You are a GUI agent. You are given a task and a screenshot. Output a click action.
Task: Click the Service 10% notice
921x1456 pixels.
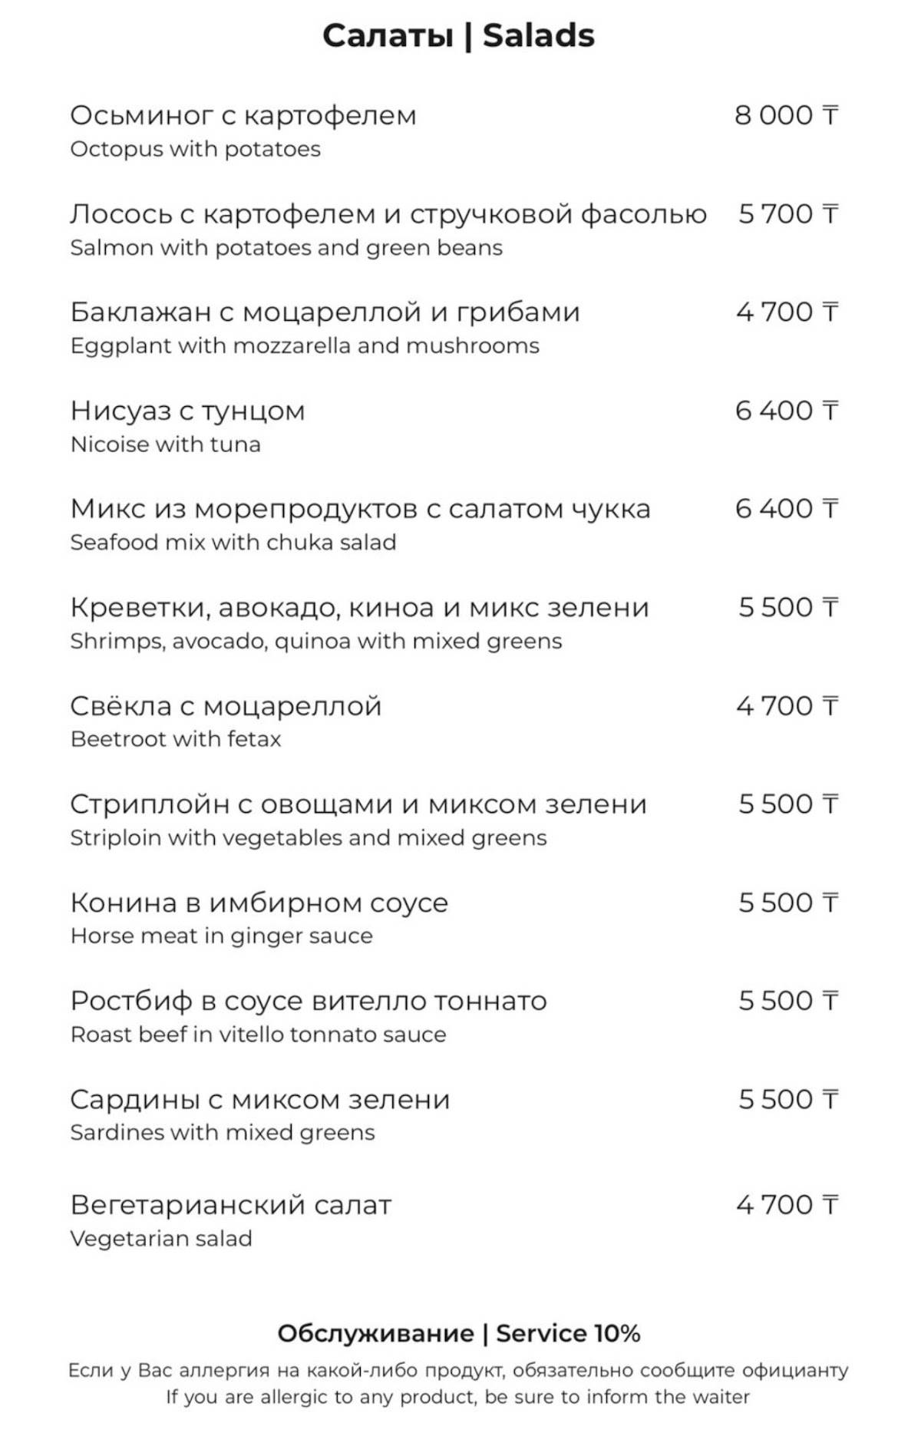pos(459,1333)
